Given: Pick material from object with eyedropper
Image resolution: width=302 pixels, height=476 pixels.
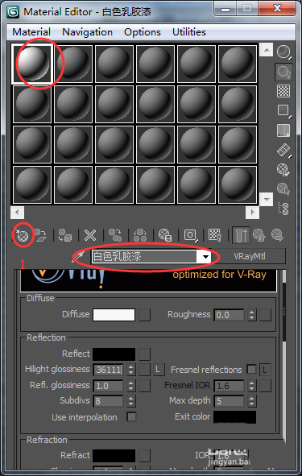Looking at the screenshot, I should tap(77, 257).
